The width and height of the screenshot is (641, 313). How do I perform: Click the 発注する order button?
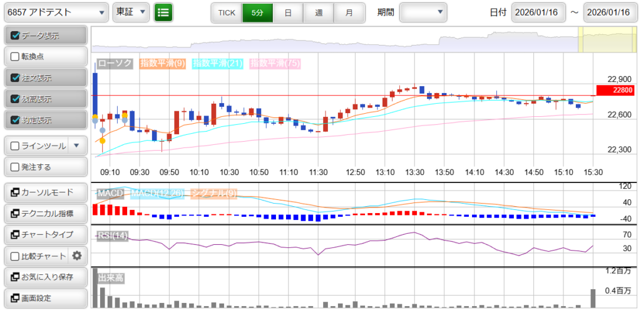point(44,167)
